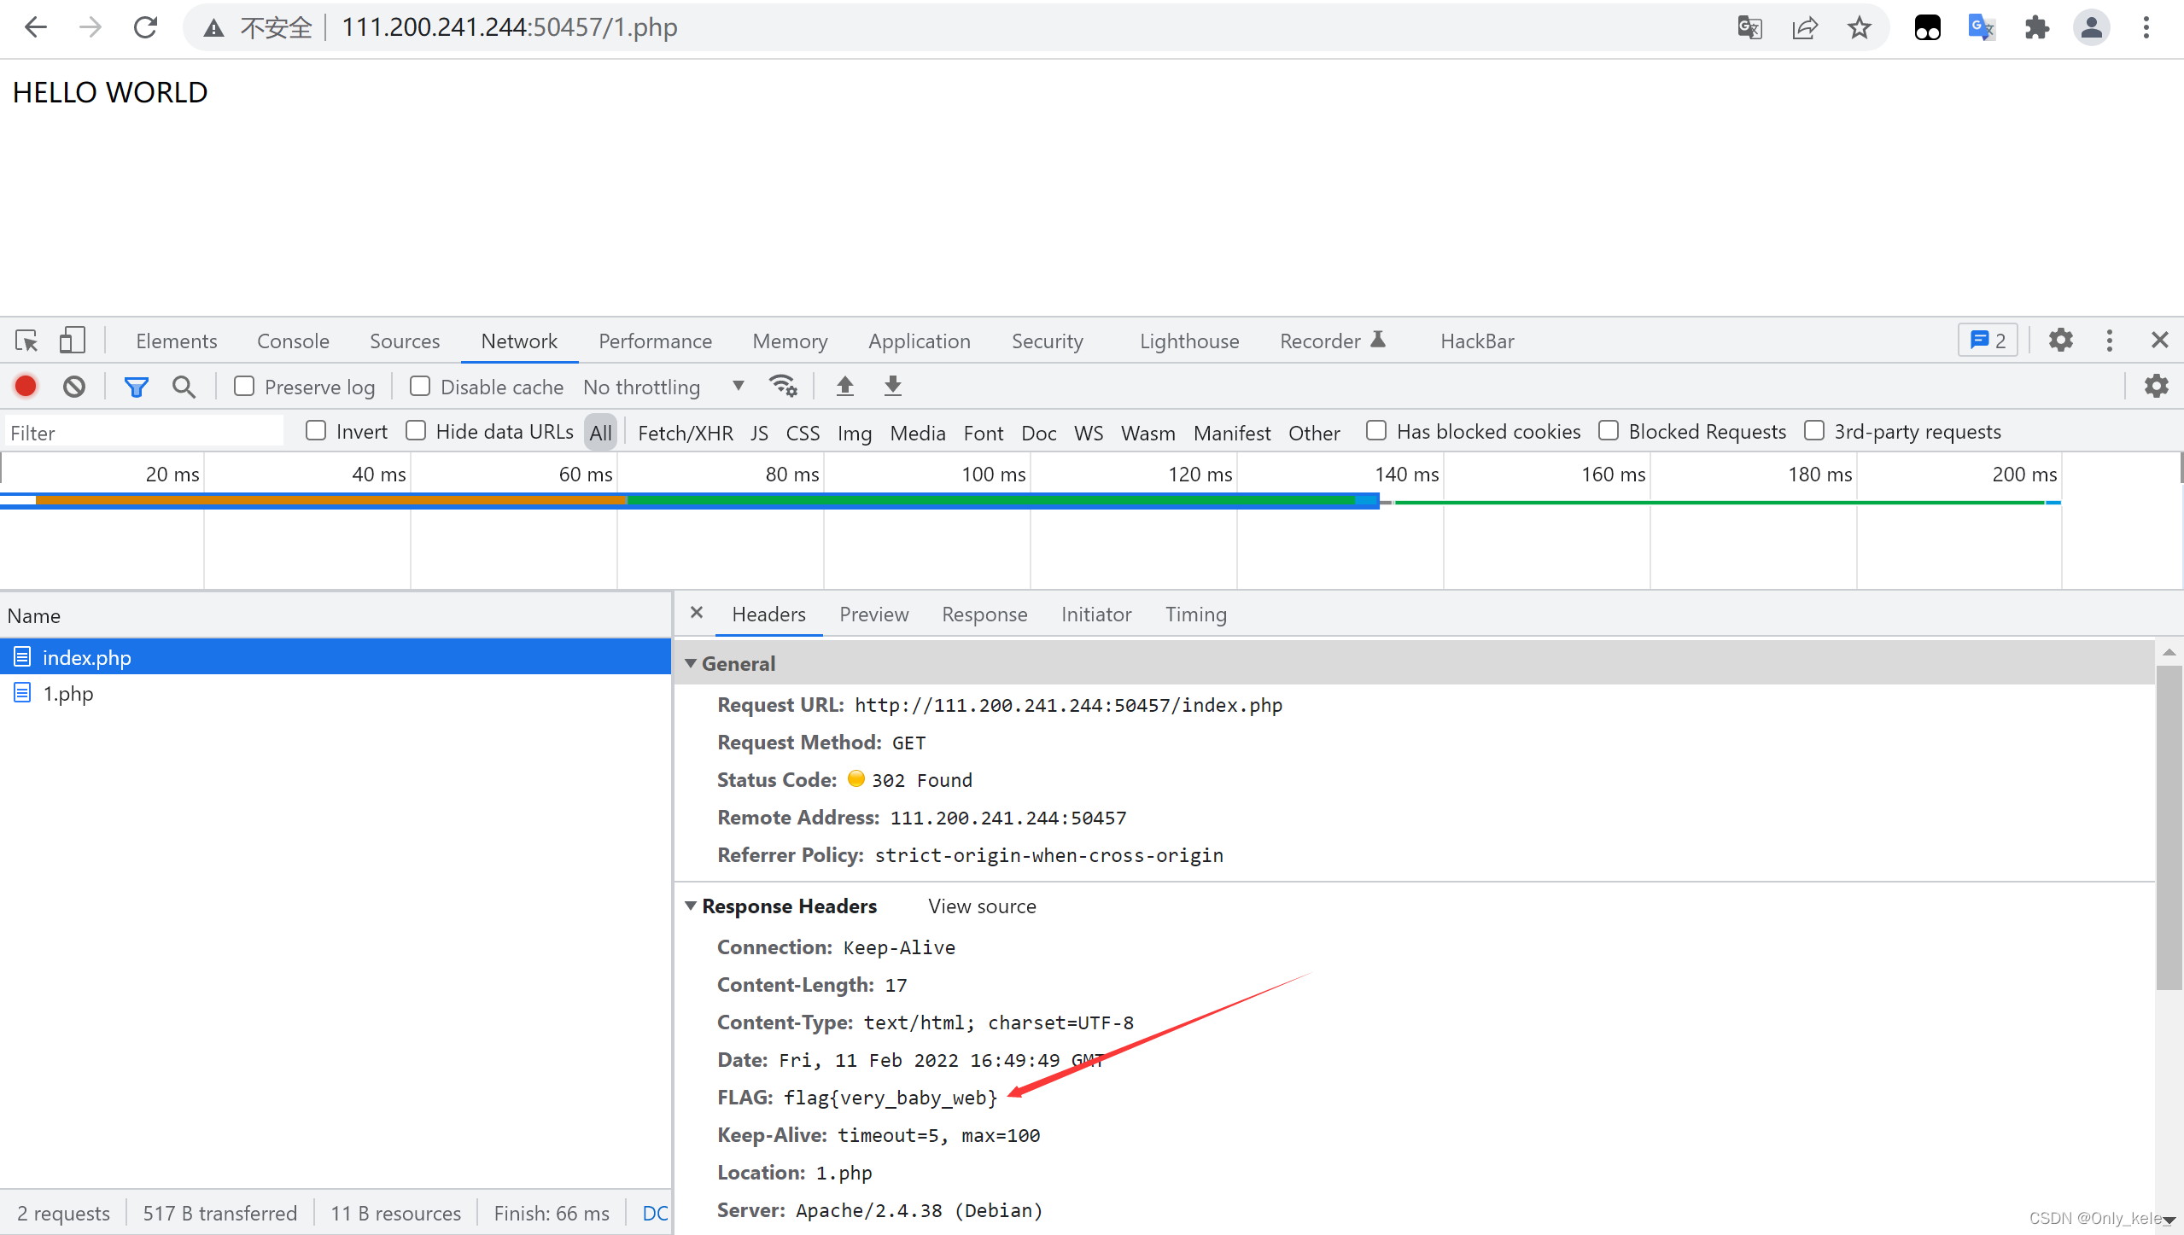Open network conditions wifi icon

point(782,387)
